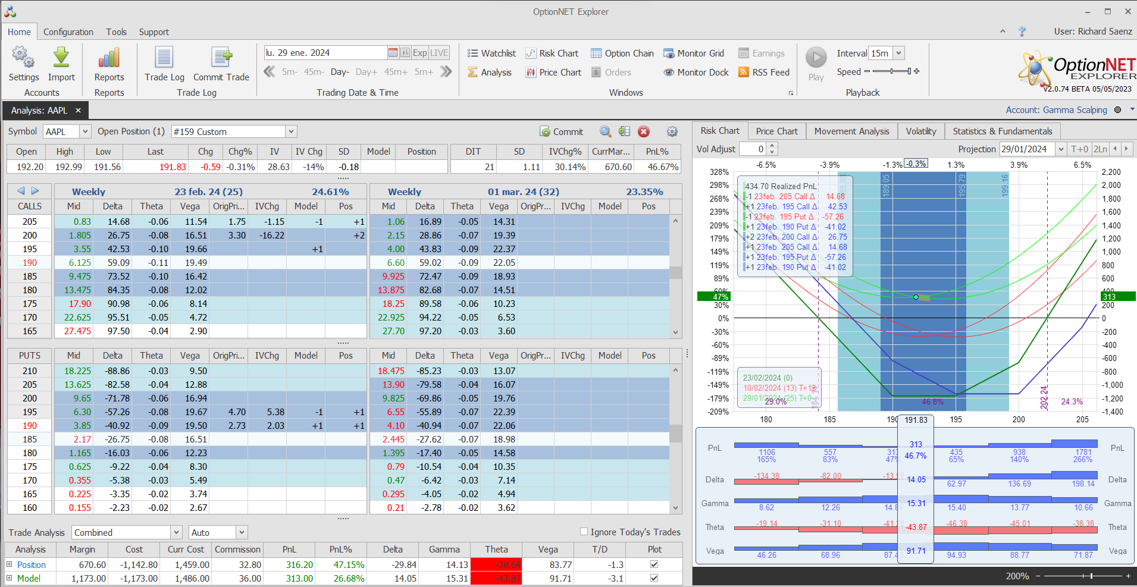Toggle Ignore Today's Trades checkbox
The width and height of the screenshot is (1137, 587).
pos(584,532)
